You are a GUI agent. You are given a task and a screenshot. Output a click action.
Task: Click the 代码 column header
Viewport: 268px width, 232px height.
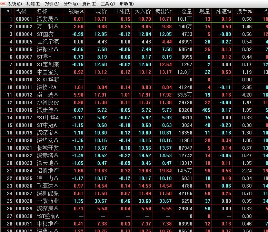(21, 11)
